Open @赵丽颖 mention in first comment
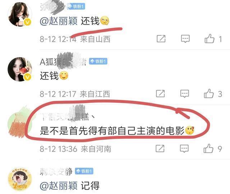 pyautogui.click(x=59, y=21)
